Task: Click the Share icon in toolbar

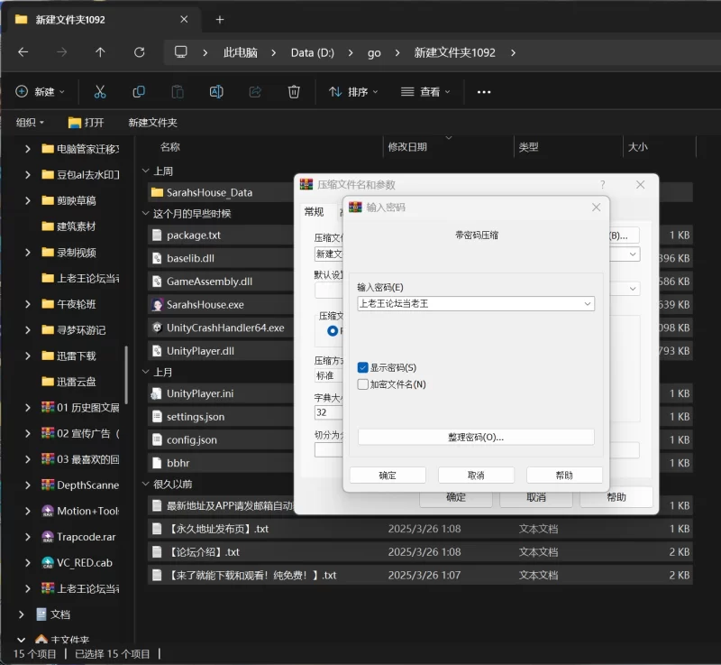Action: [255, 92]
